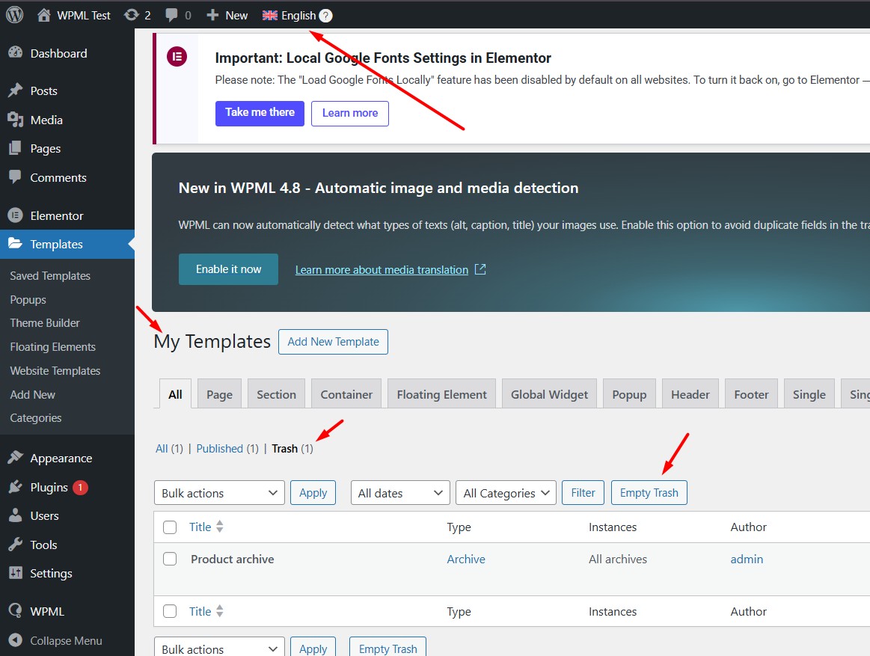Click Add New Template button

333,341
